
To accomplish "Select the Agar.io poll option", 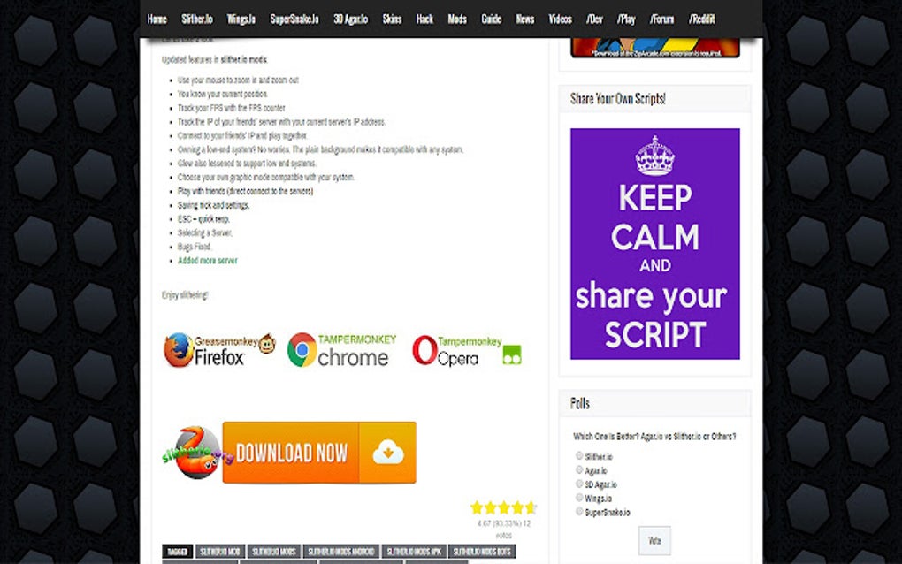I will click(x=579, y=469).
